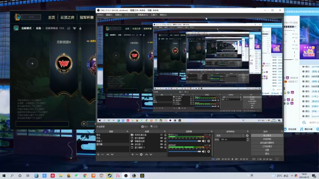This screenshot has width=319, height=179.
Task: Move the selected source up
Action: tap(146, 154)
